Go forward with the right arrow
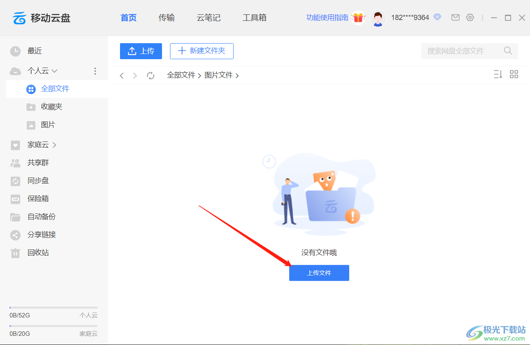Screen dimensions: 530x345 pyautogui.click(x=135, y=76)
